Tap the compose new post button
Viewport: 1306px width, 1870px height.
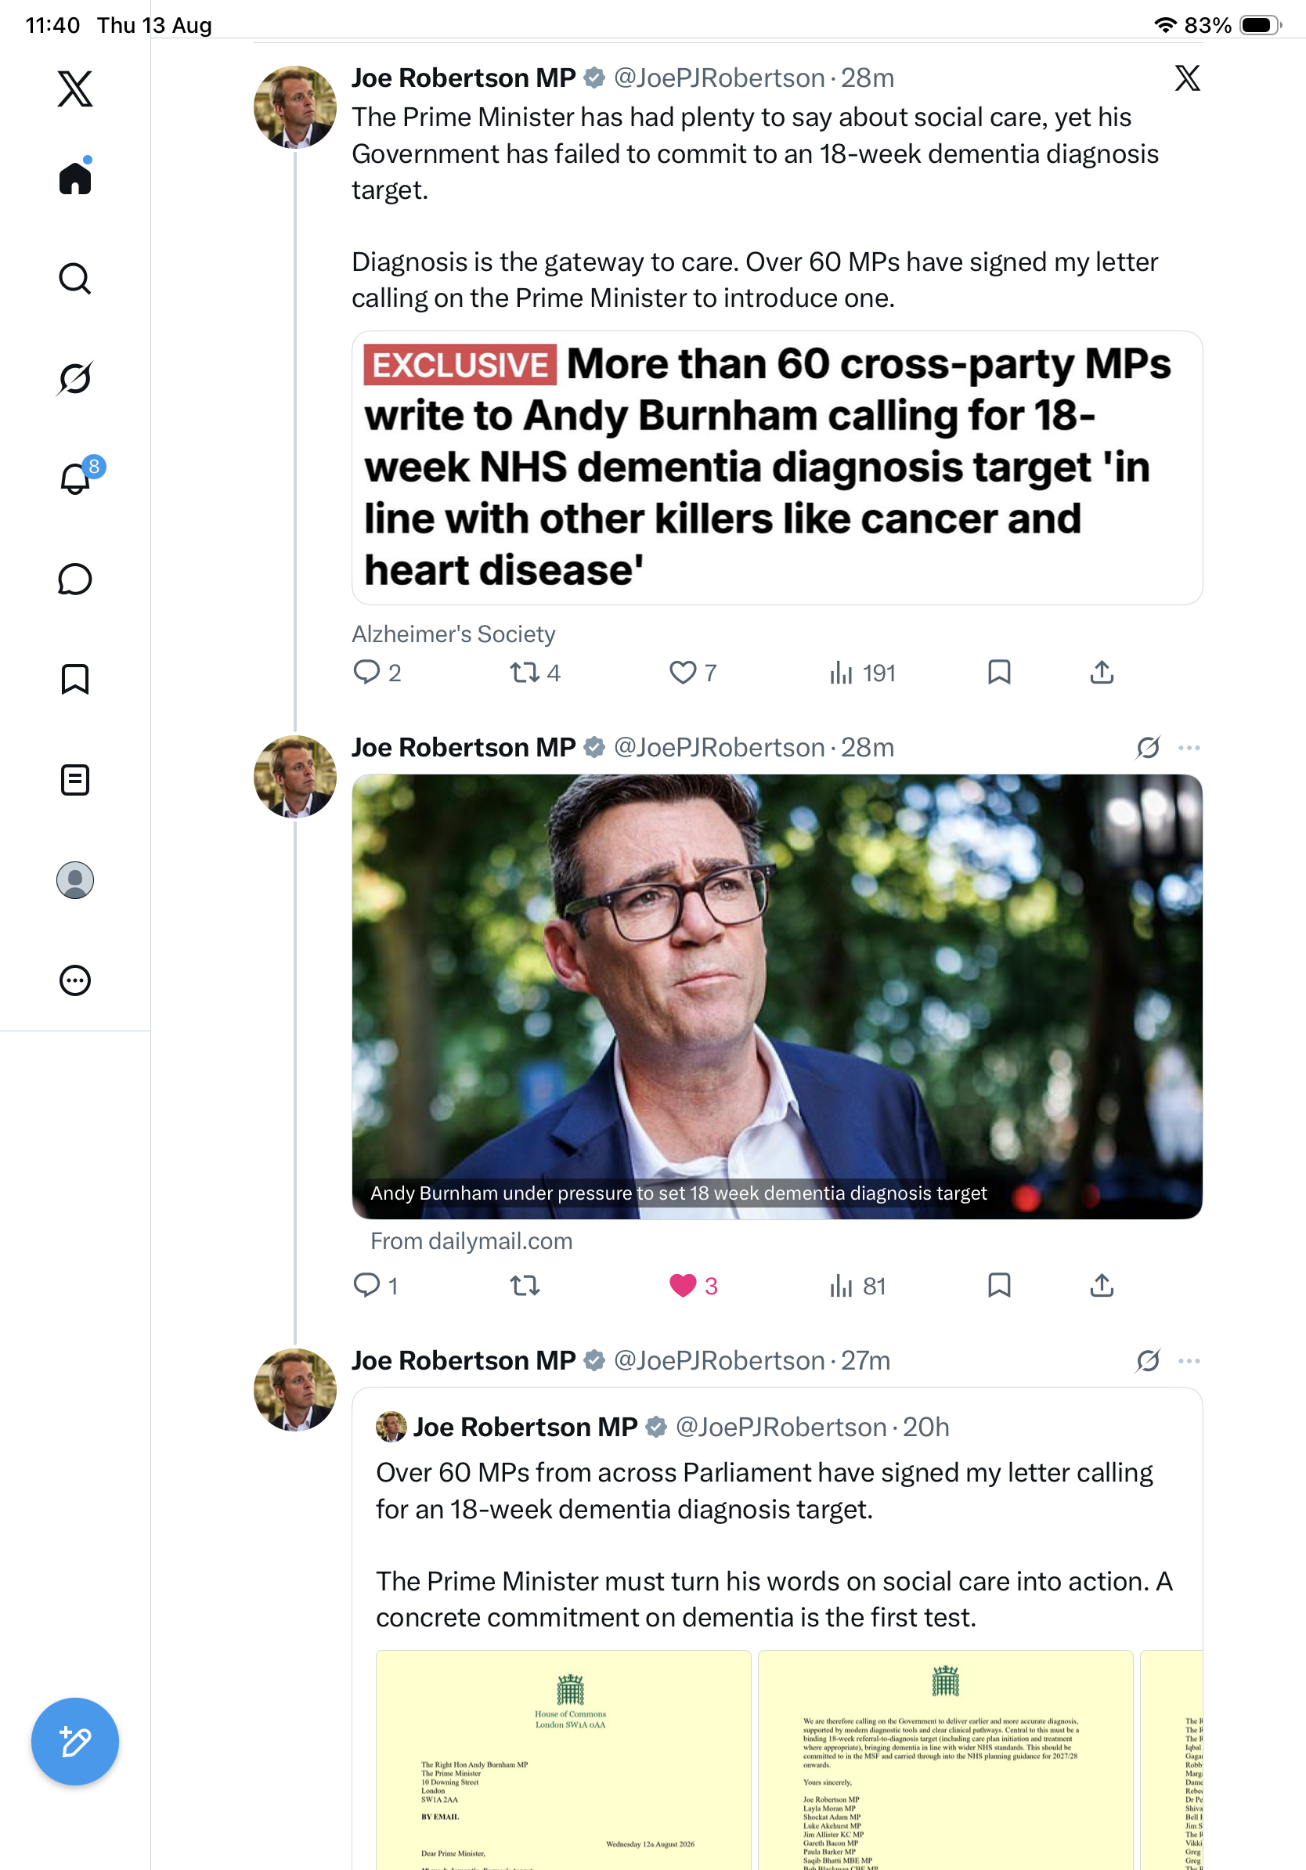(x=75, y=1742)
